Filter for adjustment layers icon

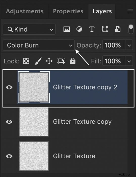pyautogui.click(x=79, y=29)
